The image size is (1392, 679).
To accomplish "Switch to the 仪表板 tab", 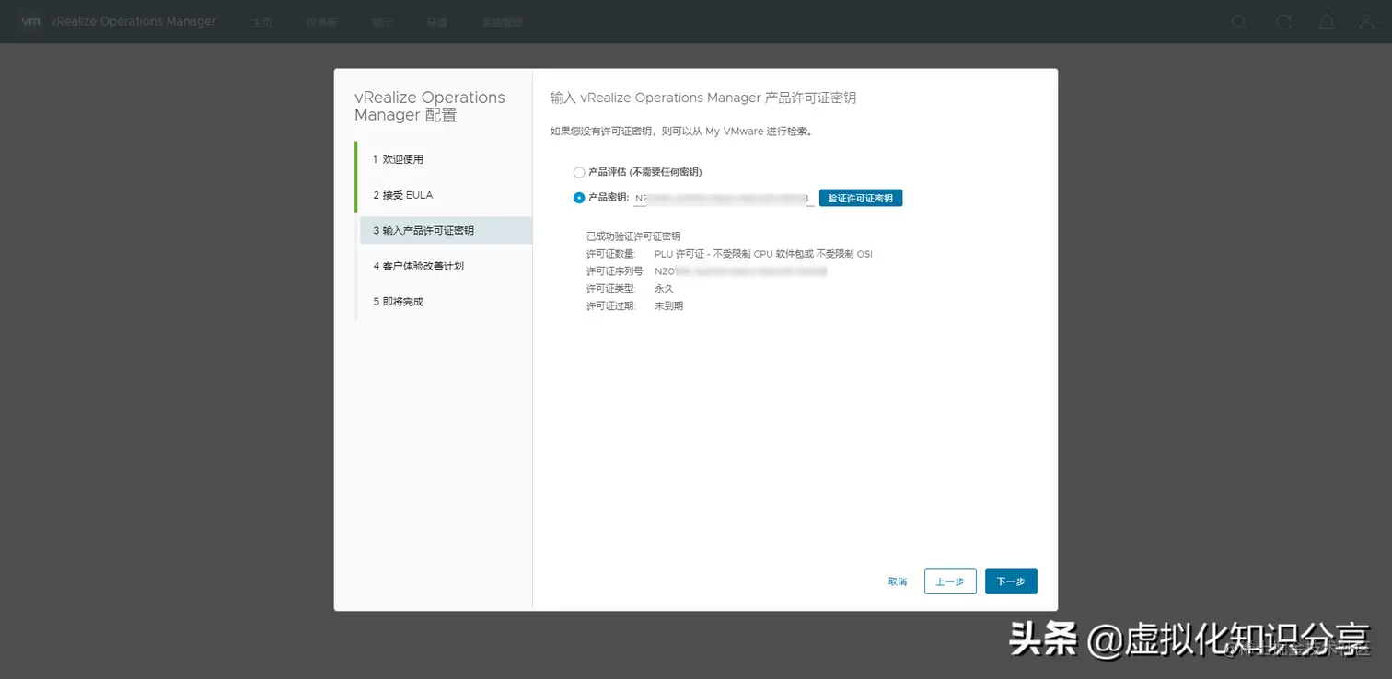I will [321, 22].
